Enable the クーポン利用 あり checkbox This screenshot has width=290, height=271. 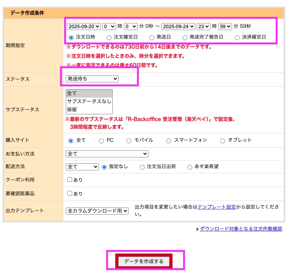click(70, 180)
